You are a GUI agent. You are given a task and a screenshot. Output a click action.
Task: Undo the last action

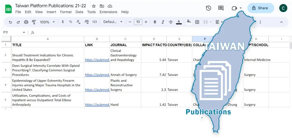tap(10, 22)
